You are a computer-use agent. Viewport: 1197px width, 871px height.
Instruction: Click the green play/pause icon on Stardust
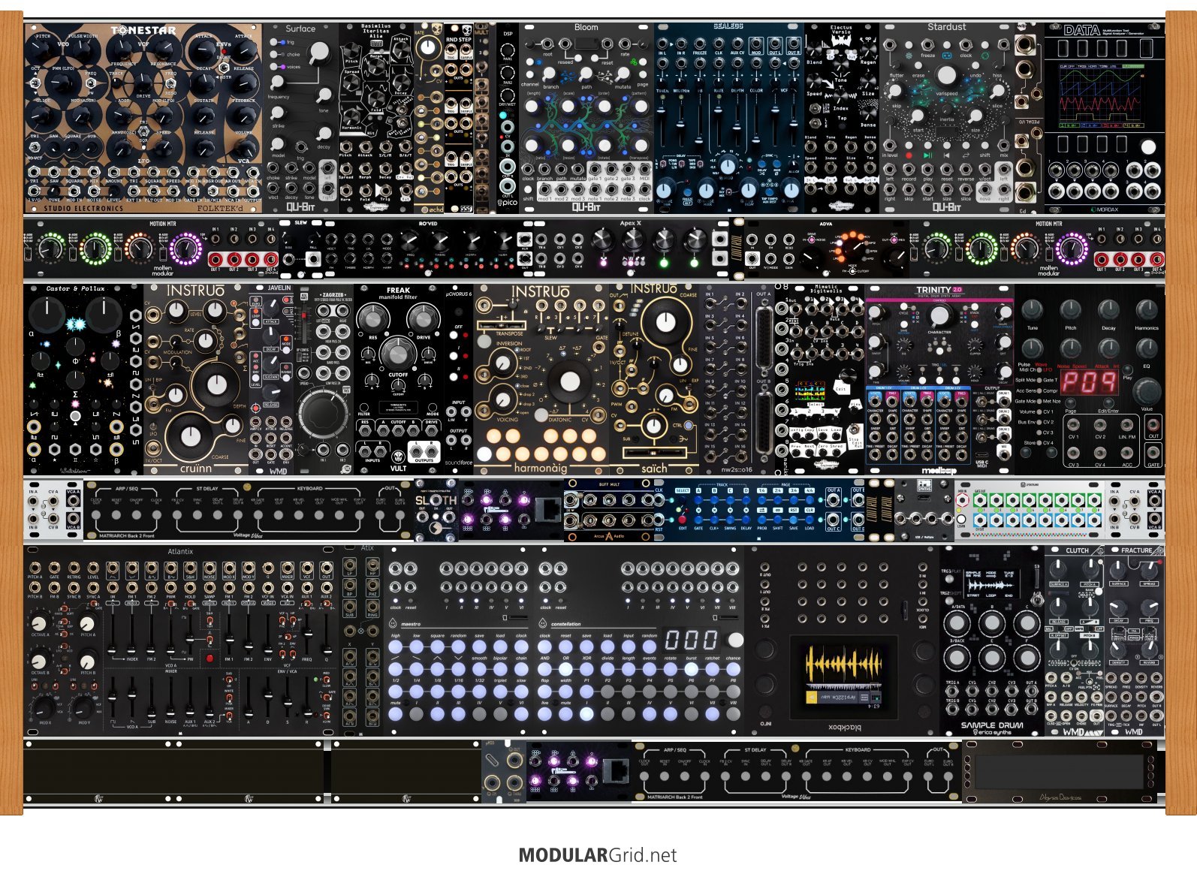[927, 155]
